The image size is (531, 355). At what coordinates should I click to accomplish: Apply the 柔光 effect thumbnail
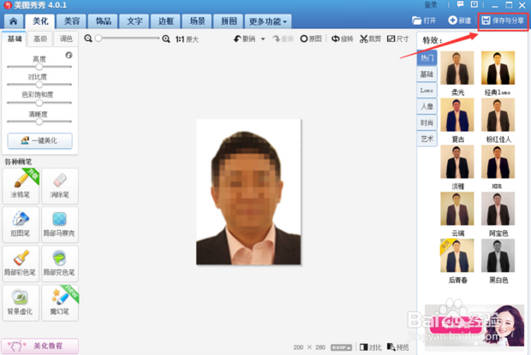(457, 68)
